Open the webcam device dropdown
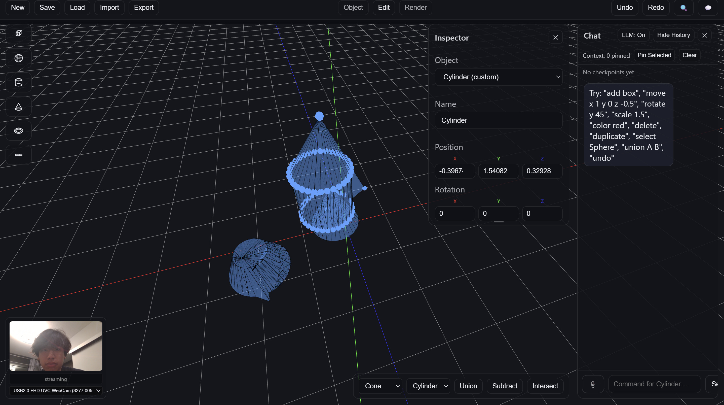724x405 pixels. 56,390
